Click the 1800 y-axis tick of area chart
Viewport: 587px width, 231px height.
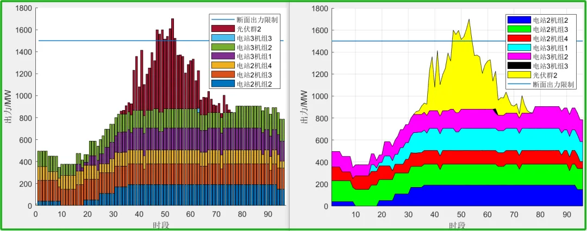coord(321,9)
